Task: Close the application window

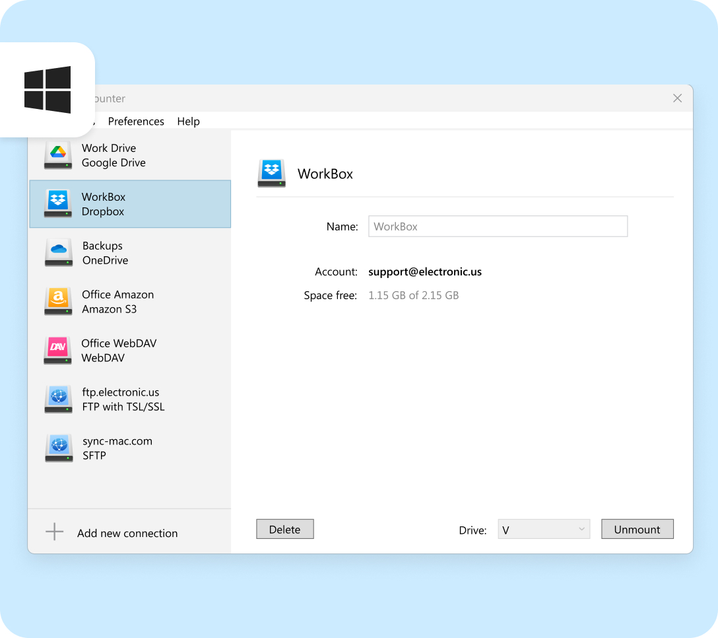Action: (x=677, y=98)
